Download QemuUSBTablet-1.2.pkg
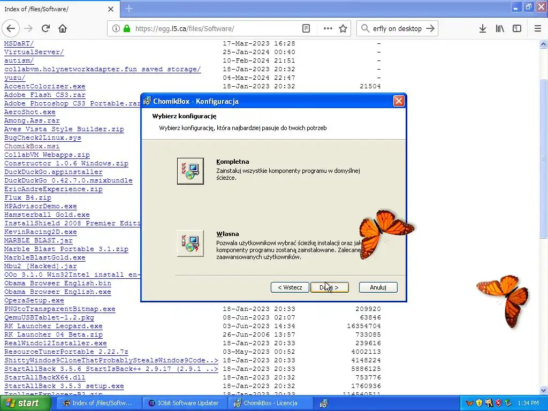Viewport: 548px width, 411px height. [49, 318]
